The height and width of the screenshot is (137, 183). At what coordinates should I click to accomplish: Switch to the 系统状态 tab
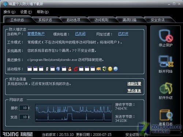45,20
